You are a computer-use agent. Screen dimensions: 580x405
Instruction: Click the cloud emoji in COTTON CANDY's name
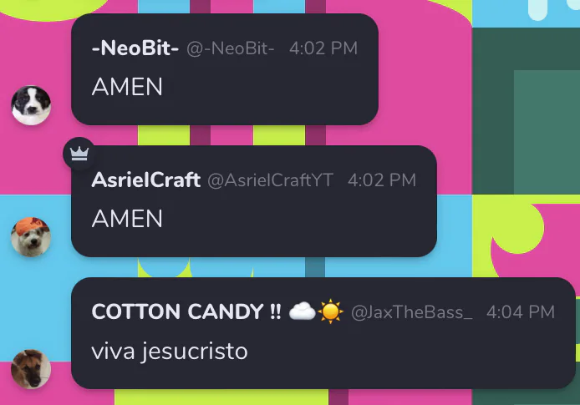click(303, 311)
